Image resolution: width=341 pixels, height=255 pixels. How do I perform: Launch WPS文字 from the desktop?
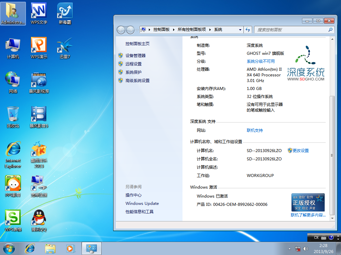pos(39,13)
